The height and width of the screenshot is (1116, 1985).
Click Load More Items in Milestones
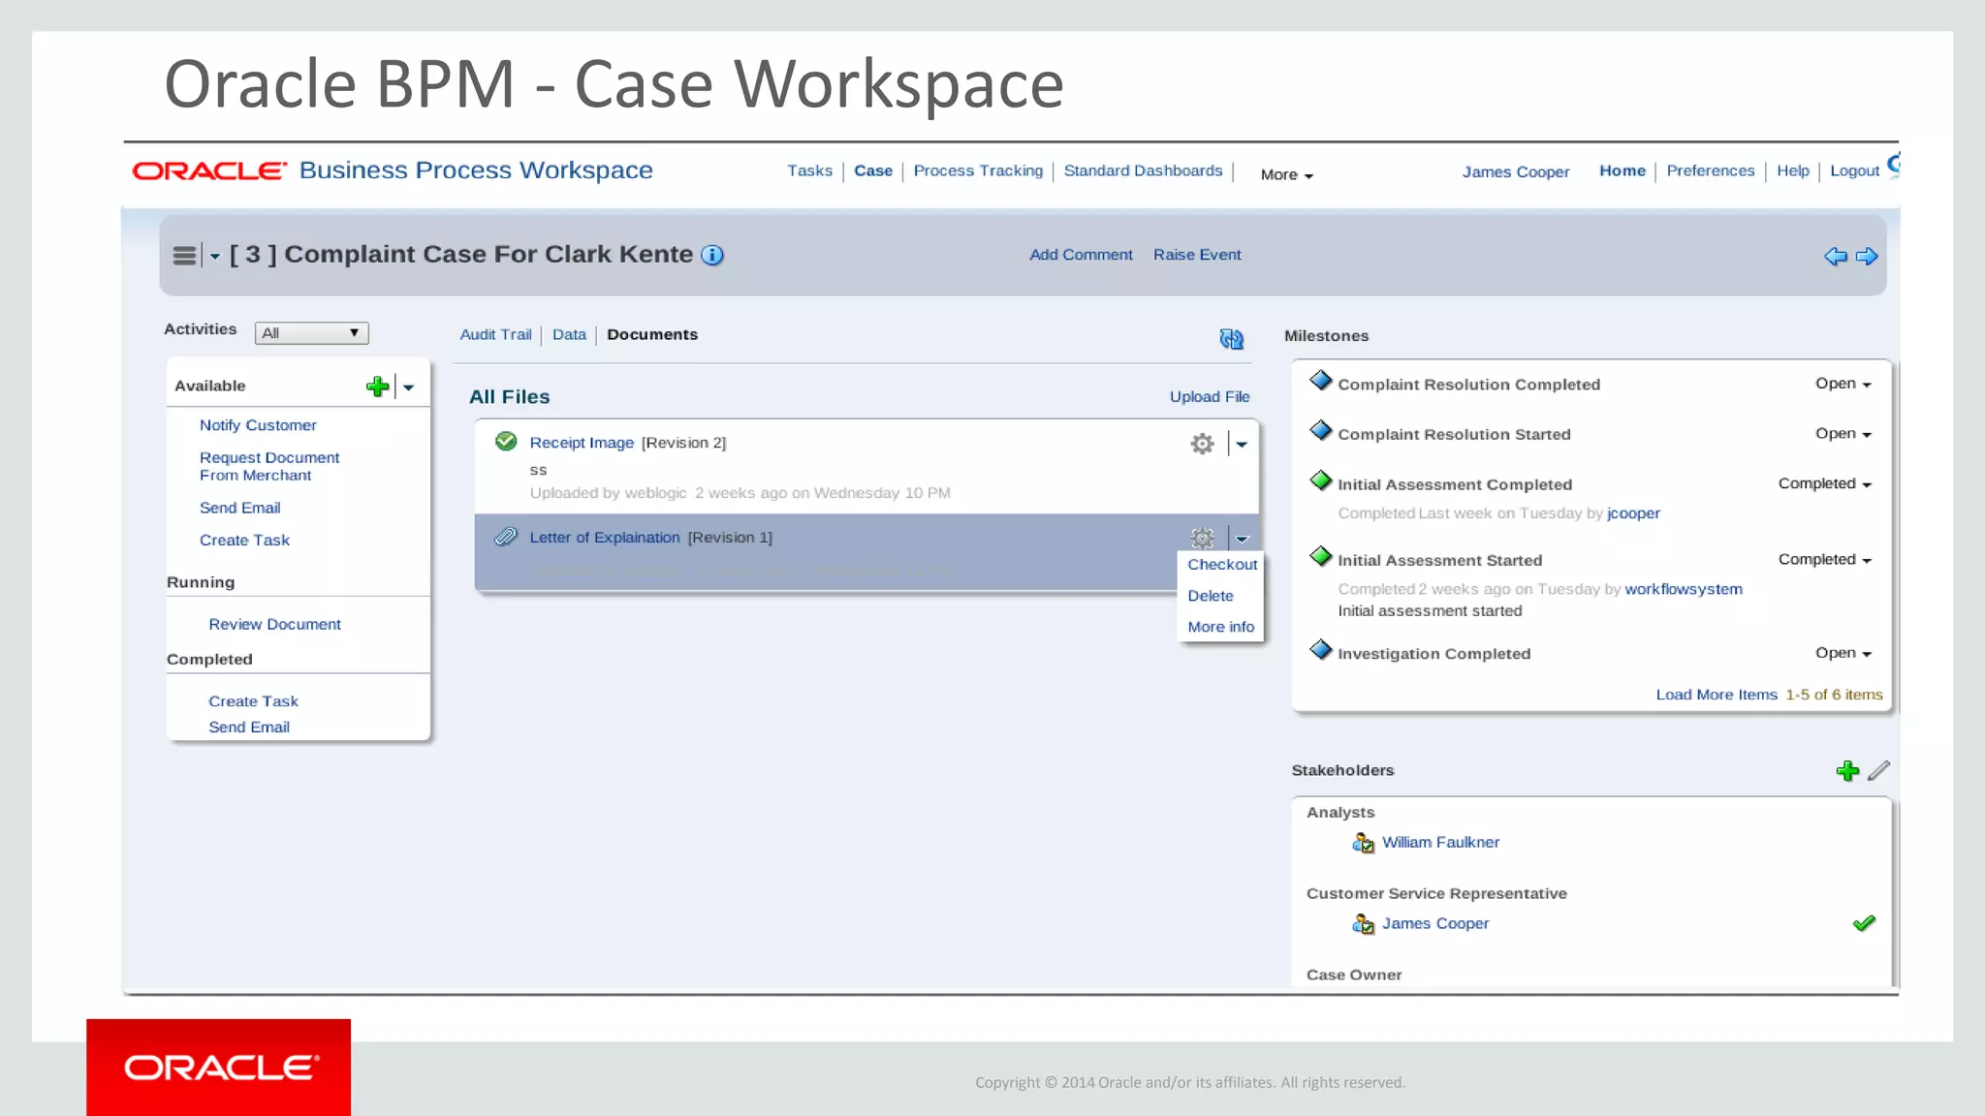click(1717, 695)
